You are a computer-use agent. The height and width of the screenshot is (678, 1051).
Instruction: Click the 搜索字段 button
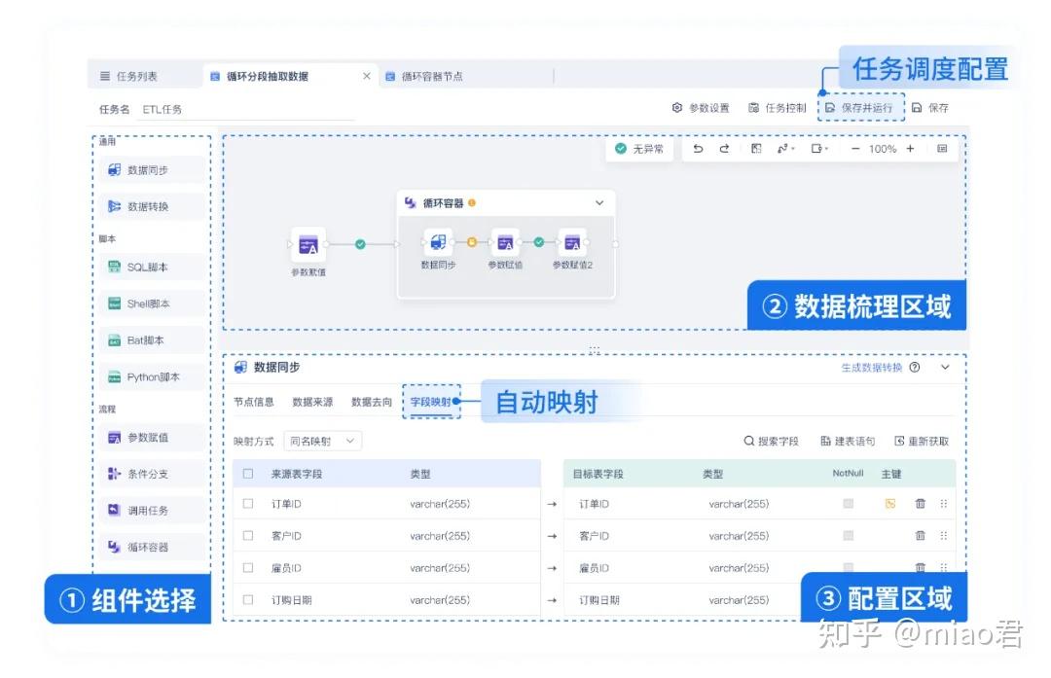[x=772, y=441]
